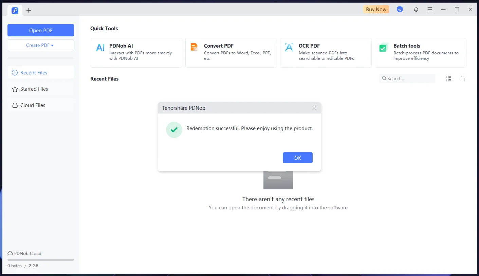
Task: Expand the Create PDF dropdown
Action: (x=41, y=45)
